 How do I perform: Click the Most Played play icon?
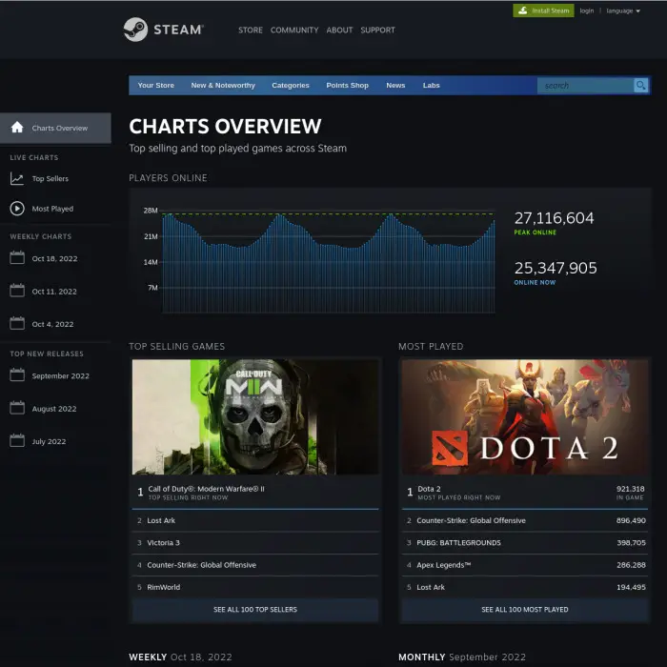[x=17, y=209]
